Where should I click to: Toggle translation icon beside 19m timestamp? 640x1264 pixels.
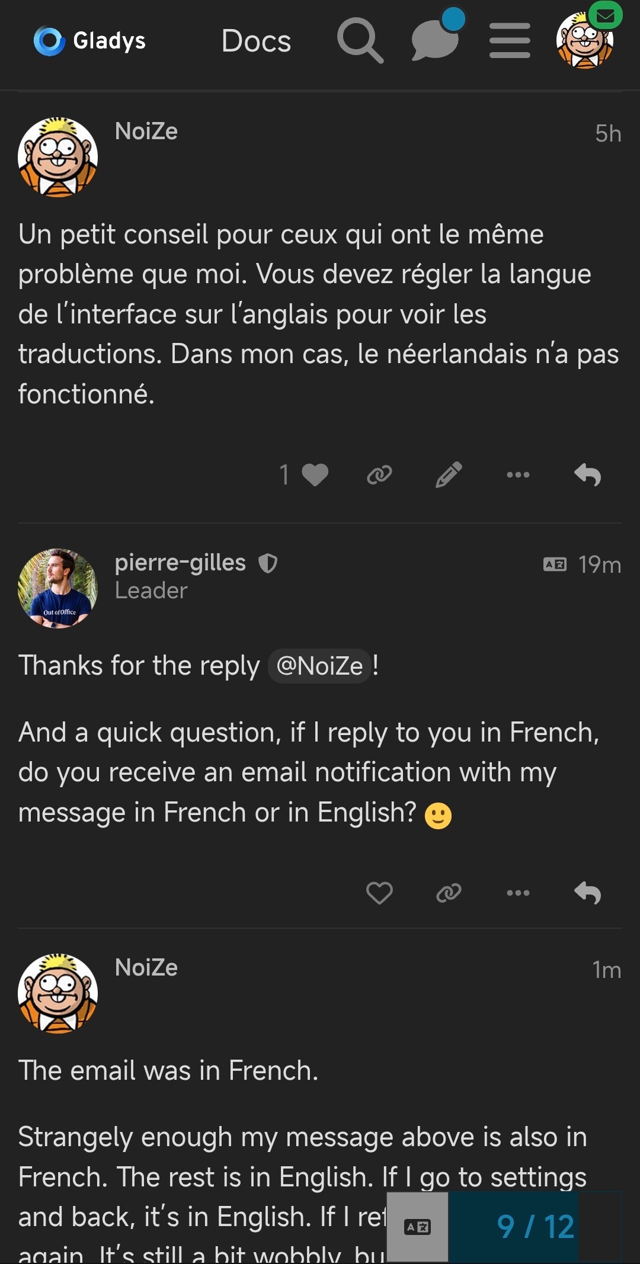tap(555, 564)
